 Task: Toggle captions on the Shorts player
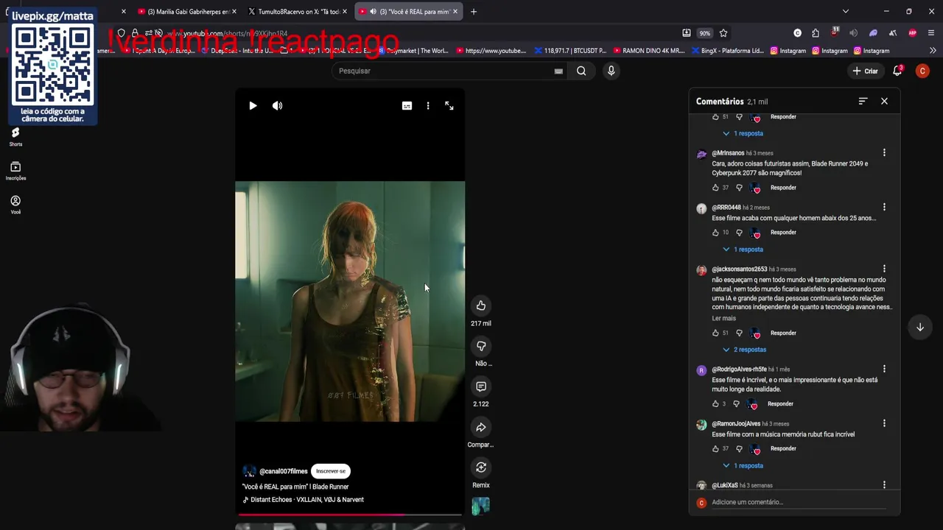click(x=407, y=106)
